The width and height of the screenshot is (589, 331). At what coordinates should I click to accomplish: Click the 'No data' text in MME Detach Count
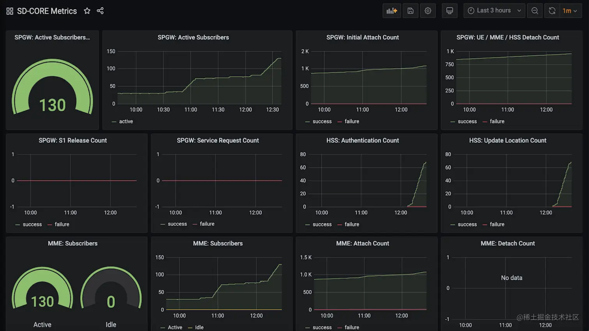click(x=511, y=278)
